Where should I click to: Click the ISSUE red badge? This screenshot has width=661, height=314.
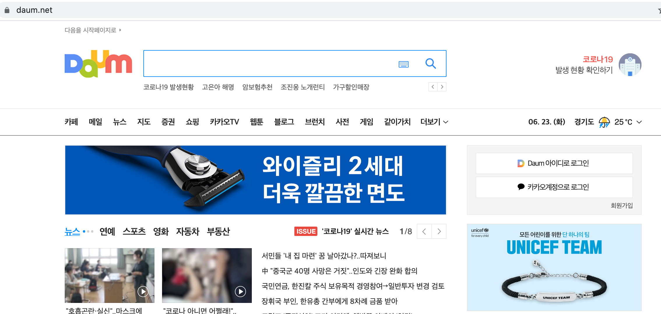306,231
